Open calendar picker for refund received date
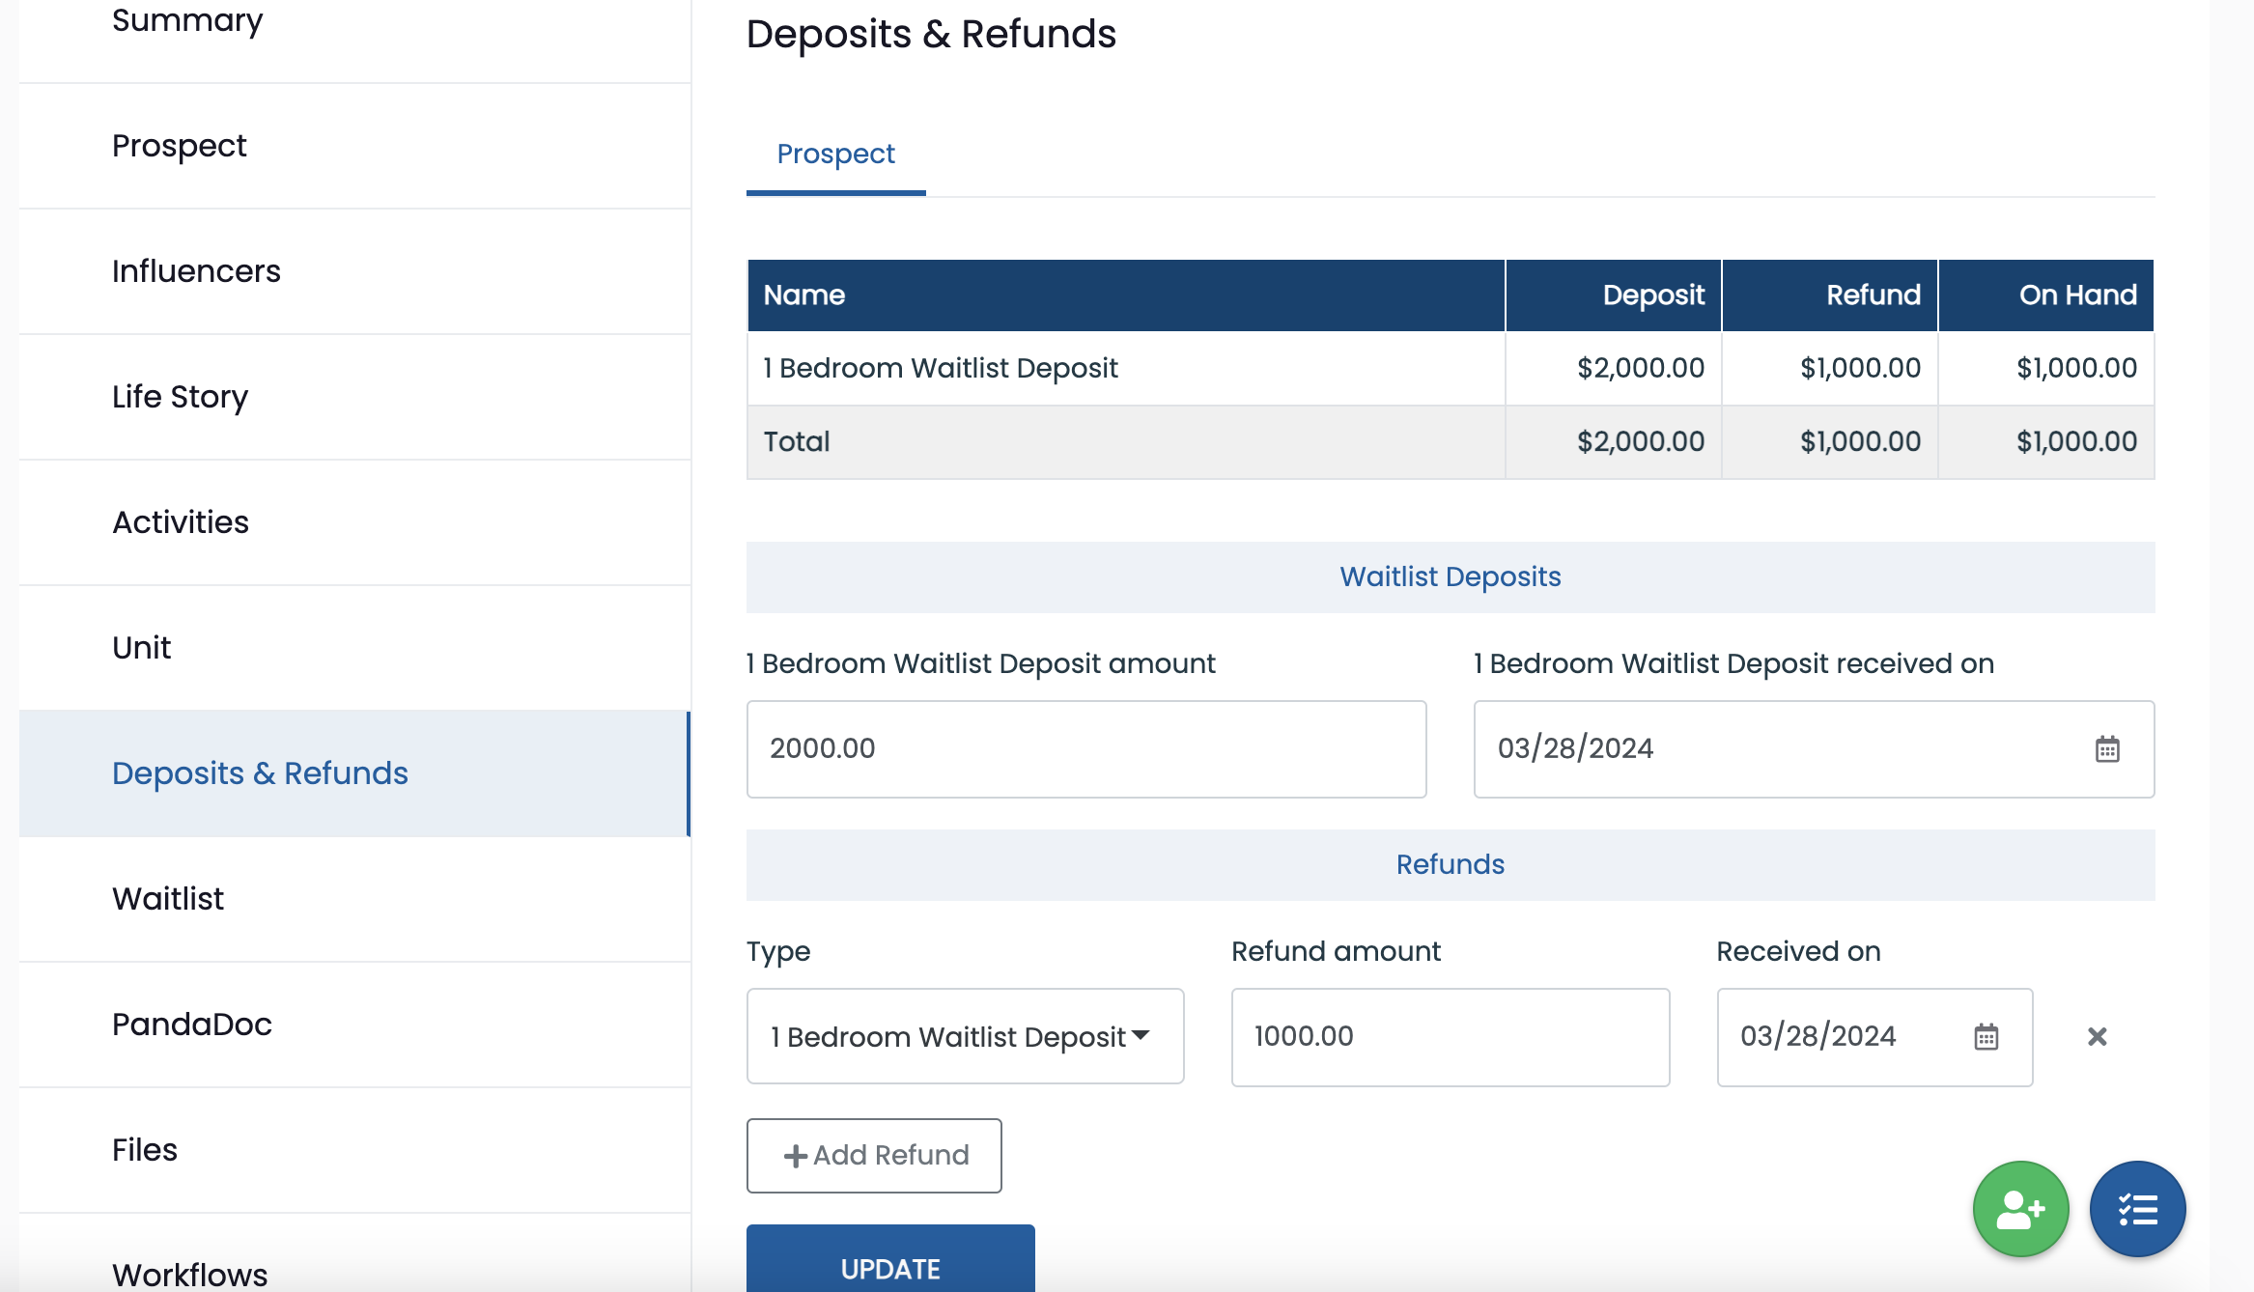 [x=1986, y=1037]
